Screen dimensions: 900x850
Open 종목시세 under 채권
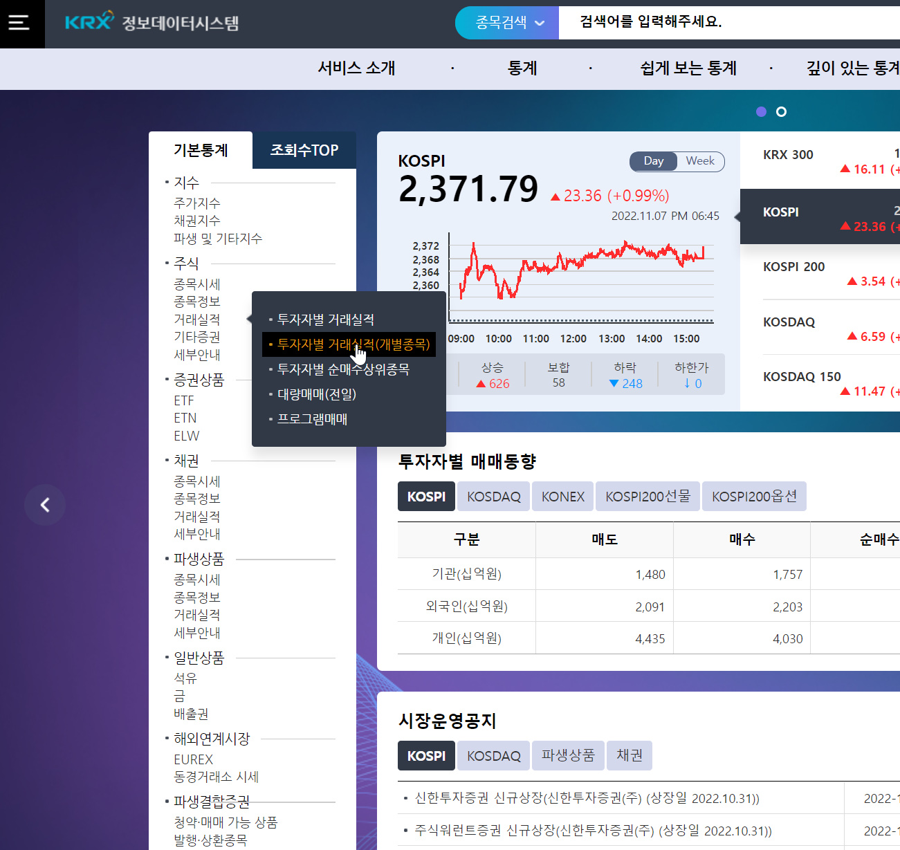(x=197, y=481)
